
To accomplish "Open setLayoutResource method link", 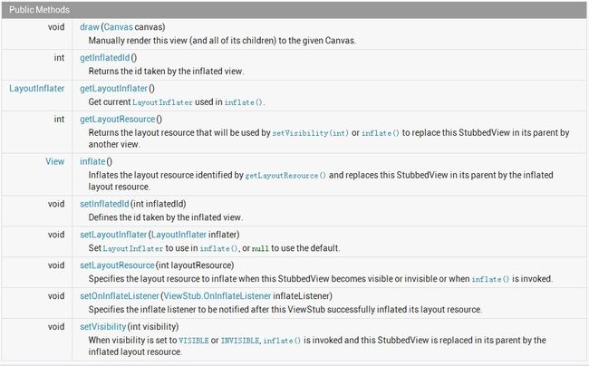I will coord(117,265).
